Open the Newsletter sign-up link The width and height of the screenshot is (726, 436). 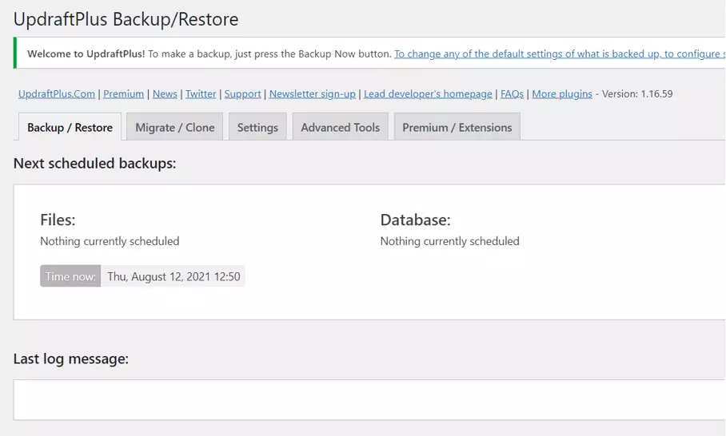point(313,94)
